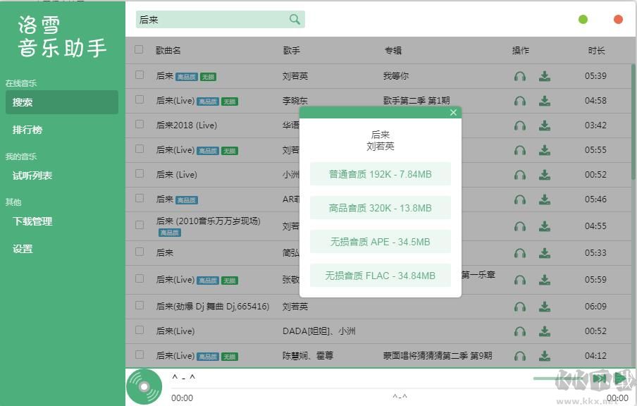Choose 高品音质 320K - 13.8MB
637x406 pixels.
coord(381,208)
